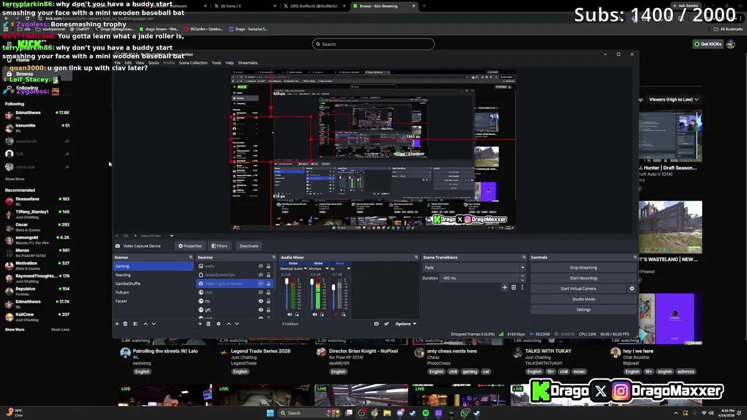The image size is (747, 420).
Task: Move source up in Sources list
Action: (x=228, y=324)
